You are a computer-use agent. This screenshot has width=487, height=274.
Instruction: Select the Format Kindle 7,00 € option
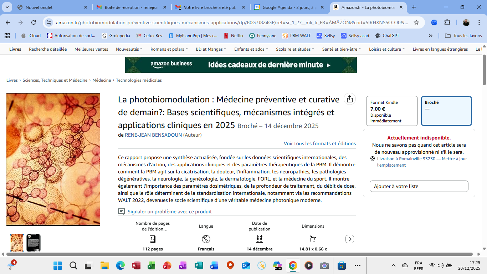[392, 111]
